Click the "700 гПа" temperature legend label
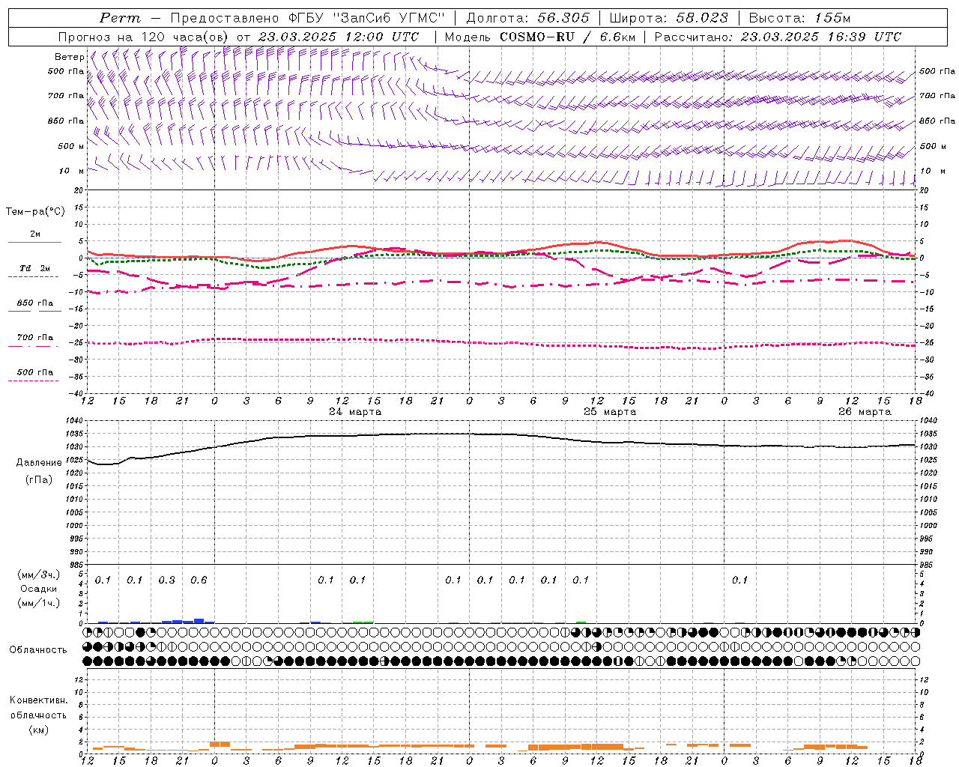Image resolution: width=959 pixels, height=767 pixels. coord(35,338)
